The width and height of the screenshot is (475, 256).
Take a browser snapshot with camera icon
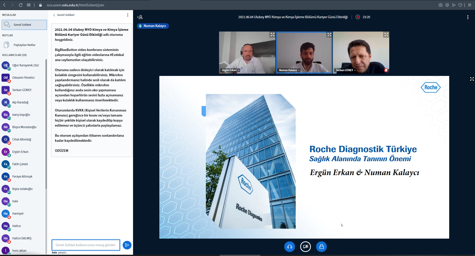(x=441, y=5)
